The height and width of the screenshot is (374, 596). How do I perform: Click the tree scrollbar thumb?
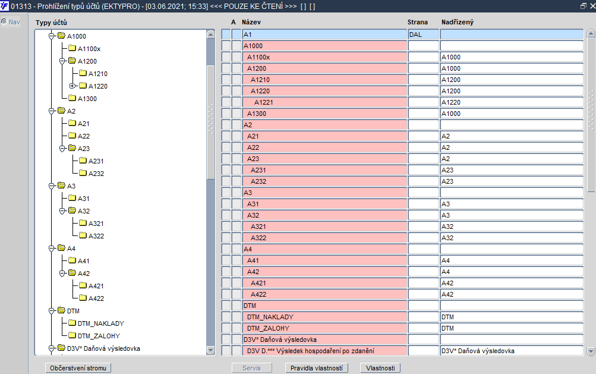211,122
